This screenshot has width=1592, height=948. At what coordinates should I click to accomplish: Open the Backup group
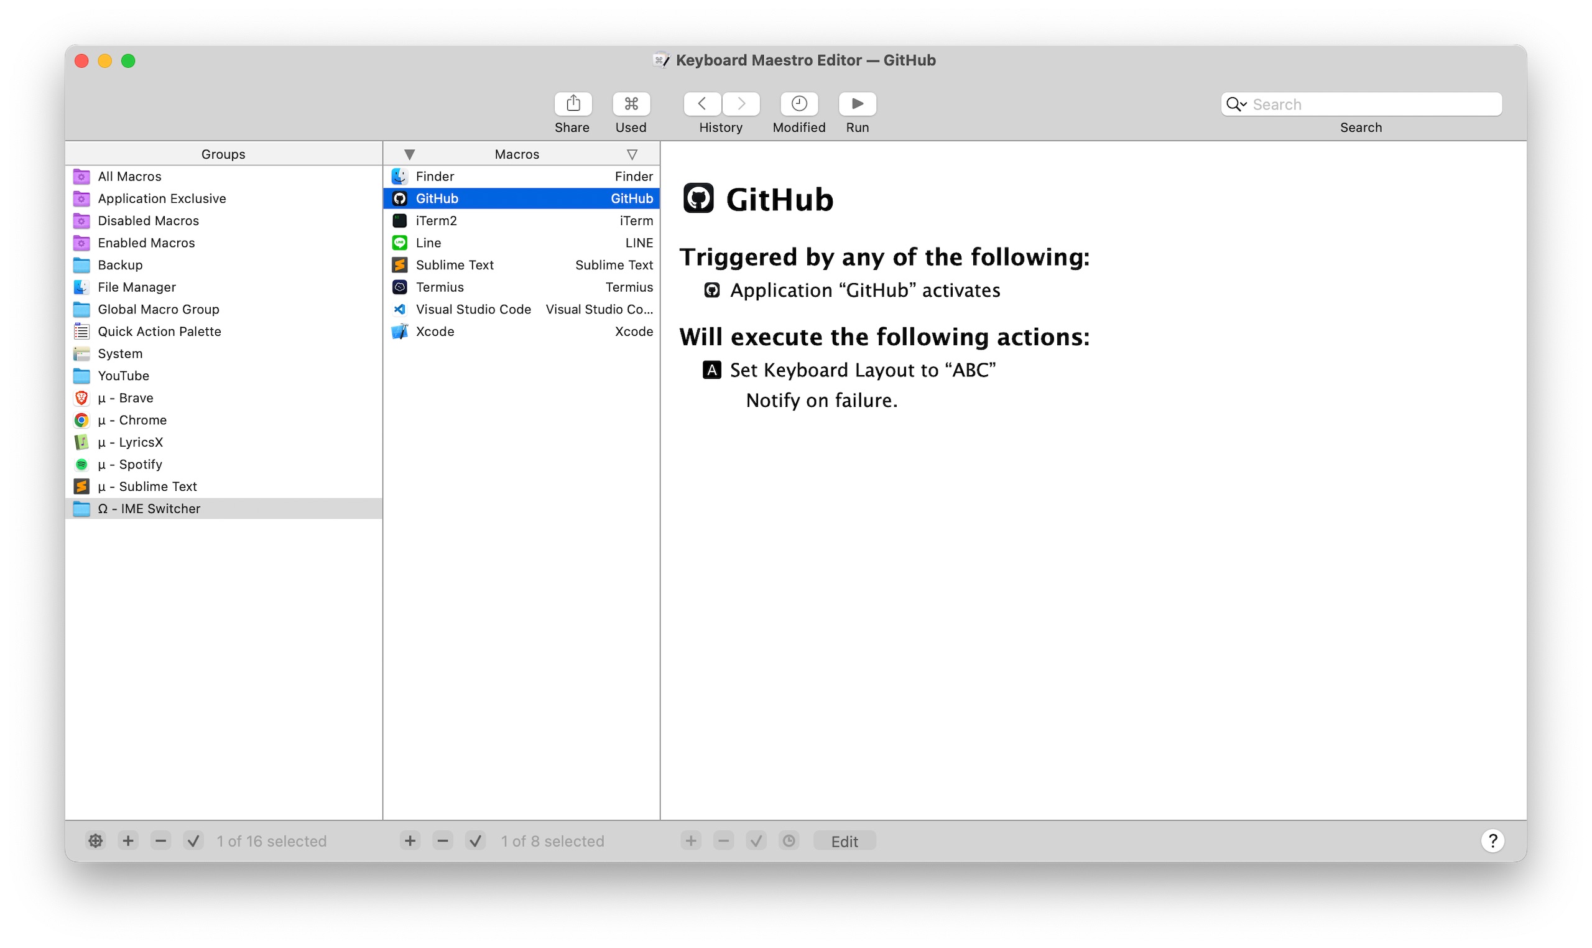pyautogui.click(x=223, y=265)
